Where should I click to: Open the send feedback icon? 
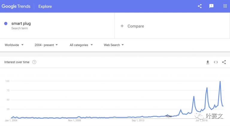point(211,6)
